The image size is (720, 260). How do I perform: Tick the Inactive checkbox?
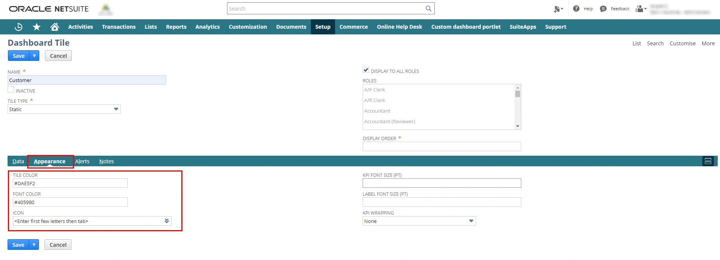11,90
